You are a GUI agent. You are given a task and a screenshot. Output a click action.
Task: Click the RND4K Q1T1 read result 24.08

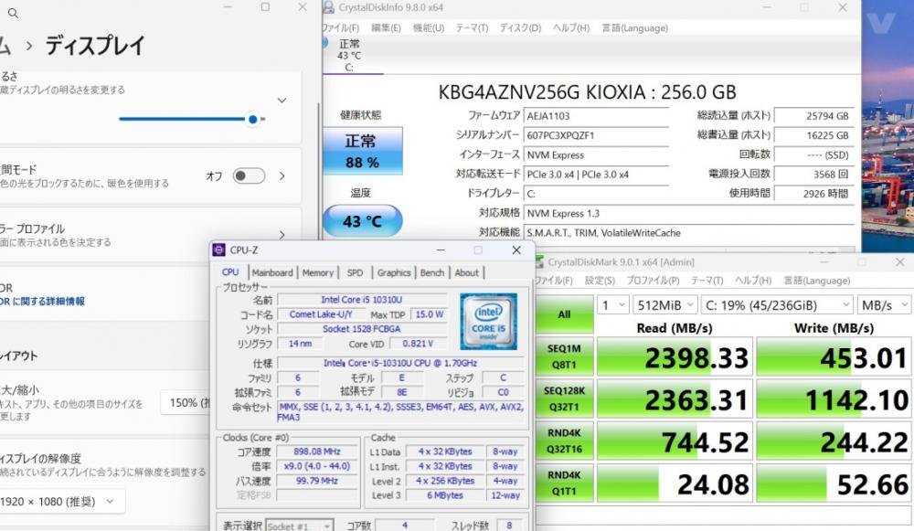tap(675, 483)
